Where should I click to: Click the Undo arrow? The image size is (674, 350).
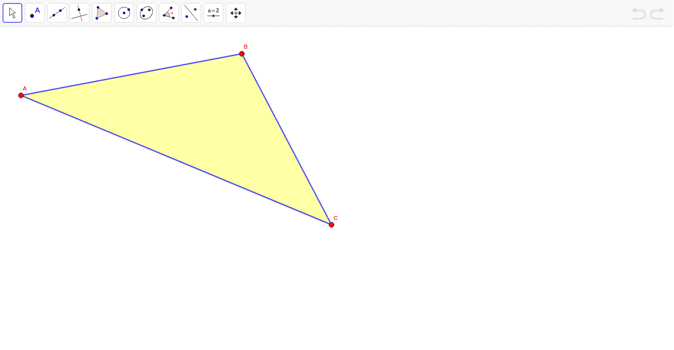coord(639,13)
